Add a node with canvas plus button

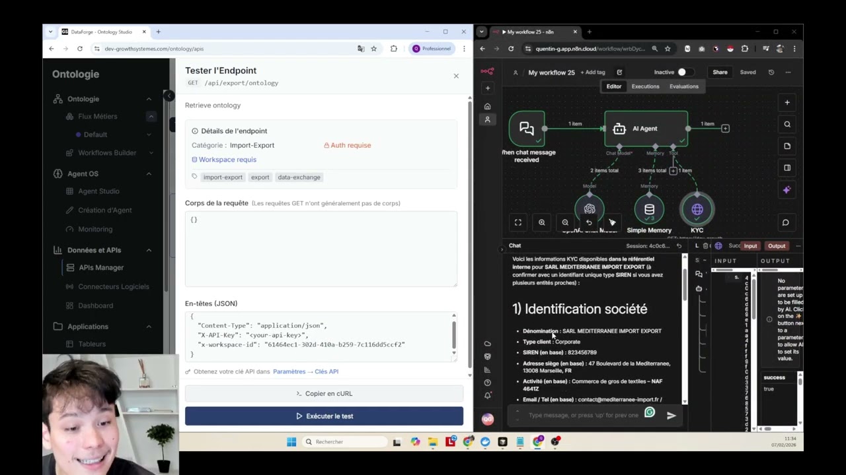[x=787, y=102]
